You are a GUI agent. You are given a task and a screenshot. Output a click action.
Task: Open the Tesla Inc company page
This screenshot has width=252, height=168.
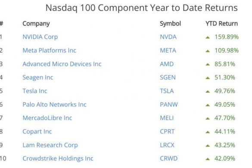click(35, 91)
